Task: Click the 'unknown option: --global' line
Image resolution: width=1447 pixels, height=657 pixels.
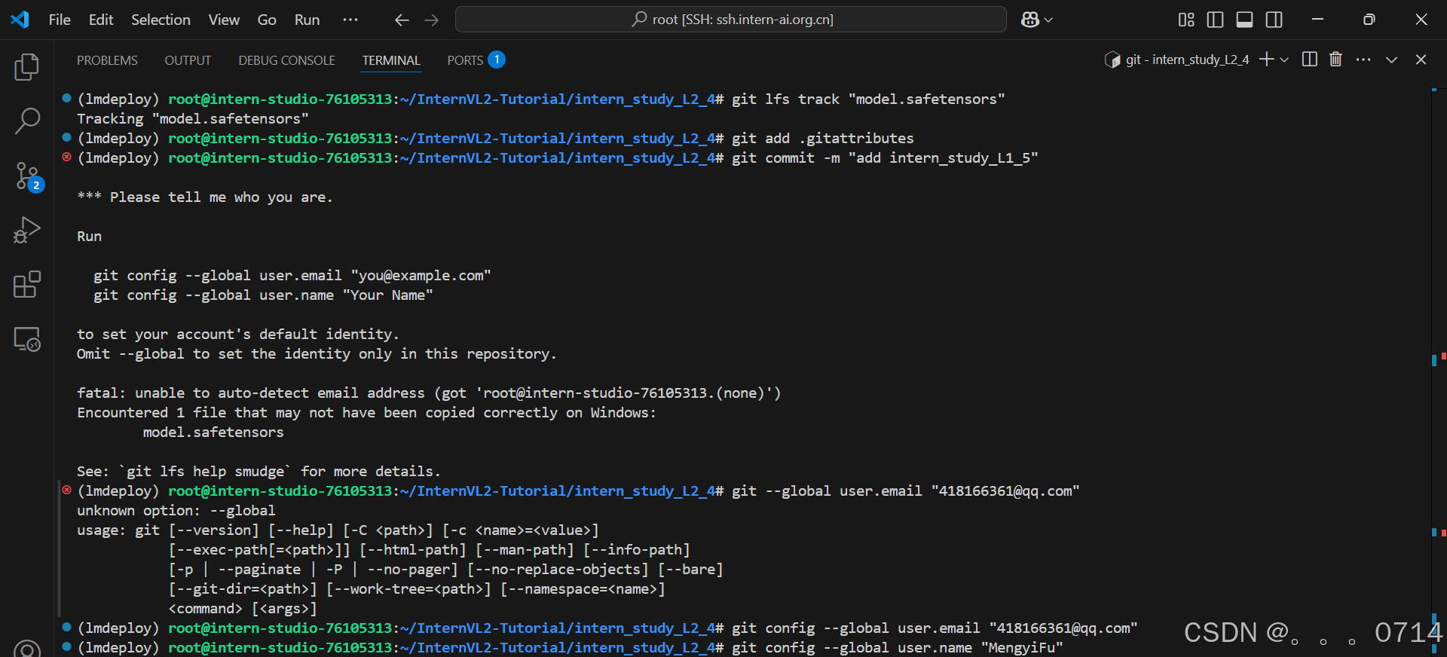Action: pyautogui.click(x=176, y=511)
